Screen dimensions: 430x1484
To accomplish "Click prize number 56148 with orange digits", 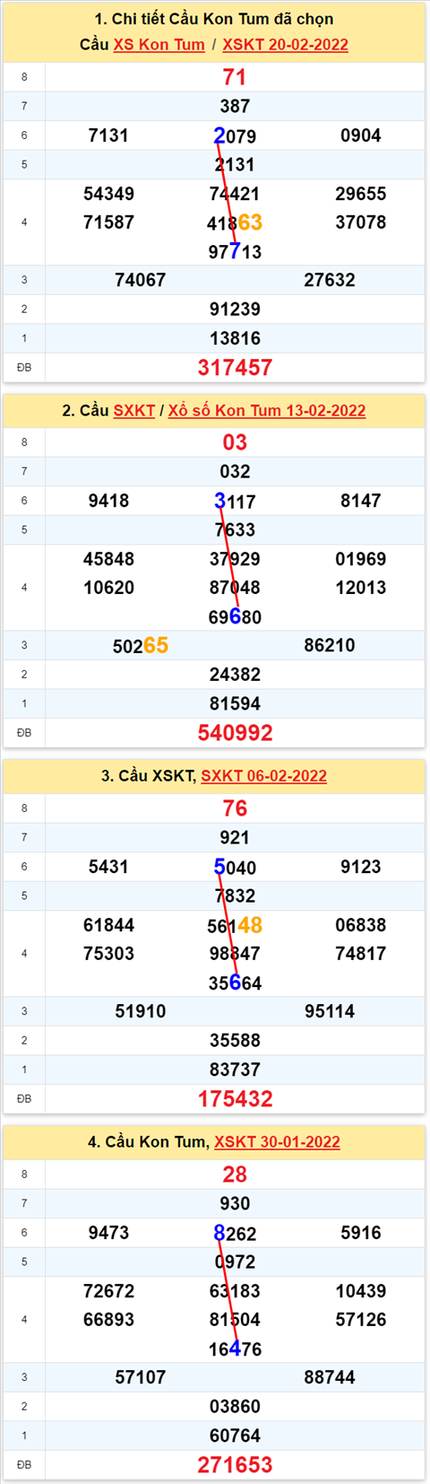I will tap(235, 925).
